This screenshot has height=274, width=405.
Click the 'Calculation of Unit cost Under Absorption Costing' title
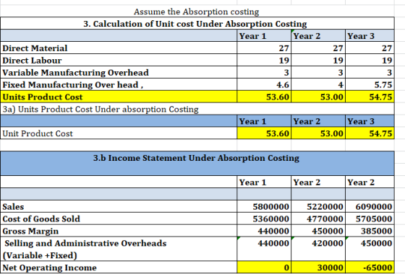pos(195,24)
